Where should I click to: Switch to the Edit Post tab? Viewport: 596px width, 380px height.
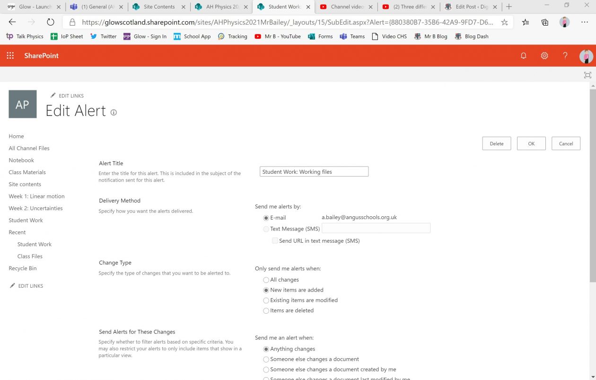(x=471, y=7)
